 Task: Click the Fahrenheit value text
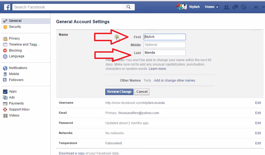click(113, 143)
